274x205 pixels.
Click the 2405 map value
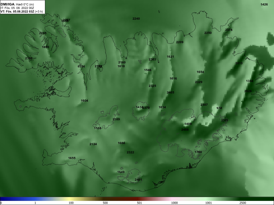click(x=170, y=92)
